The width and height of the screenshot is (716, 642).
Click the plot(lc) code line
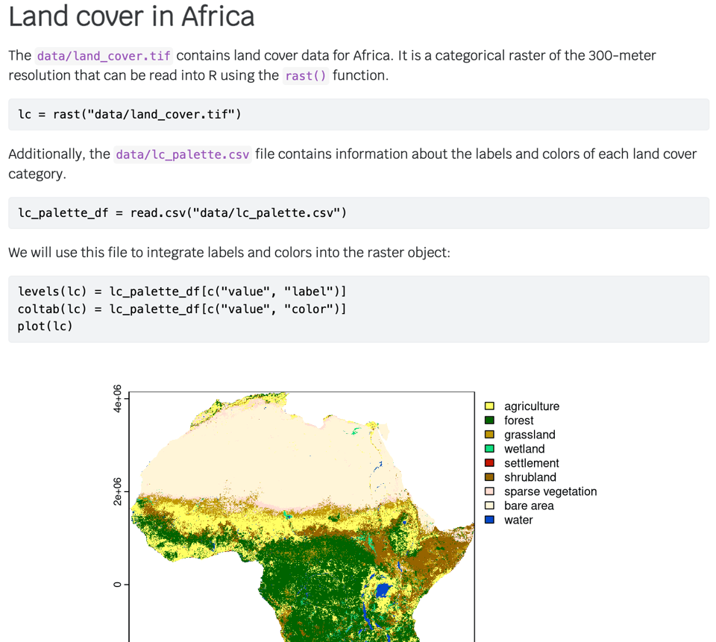(45, 326)
